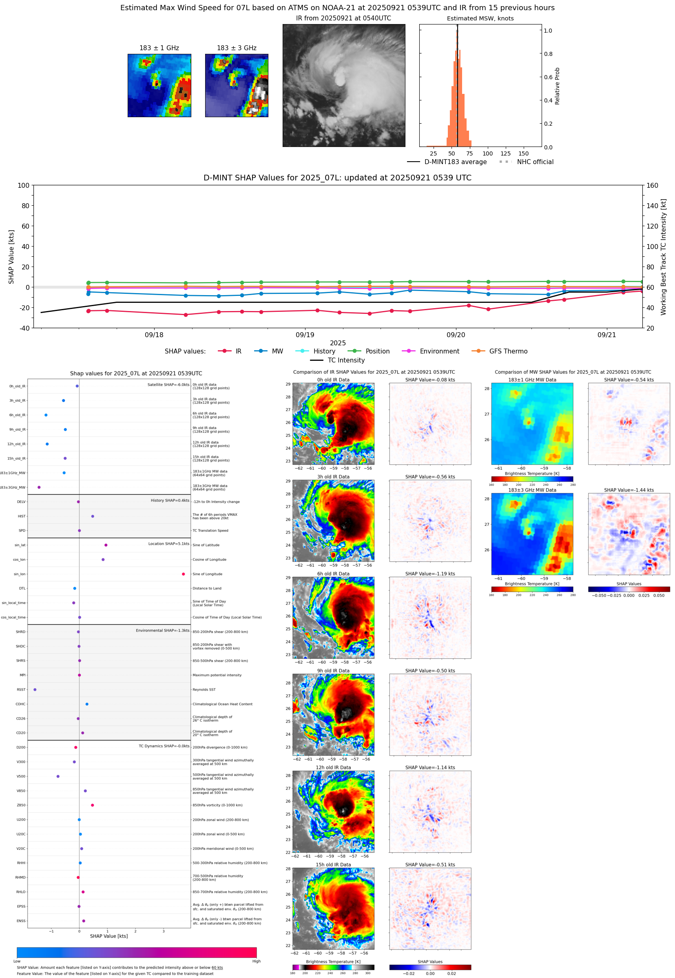Click the 'TC Translation Speed' description
This screenshot has width=675, height=978.
click(210, 530)
